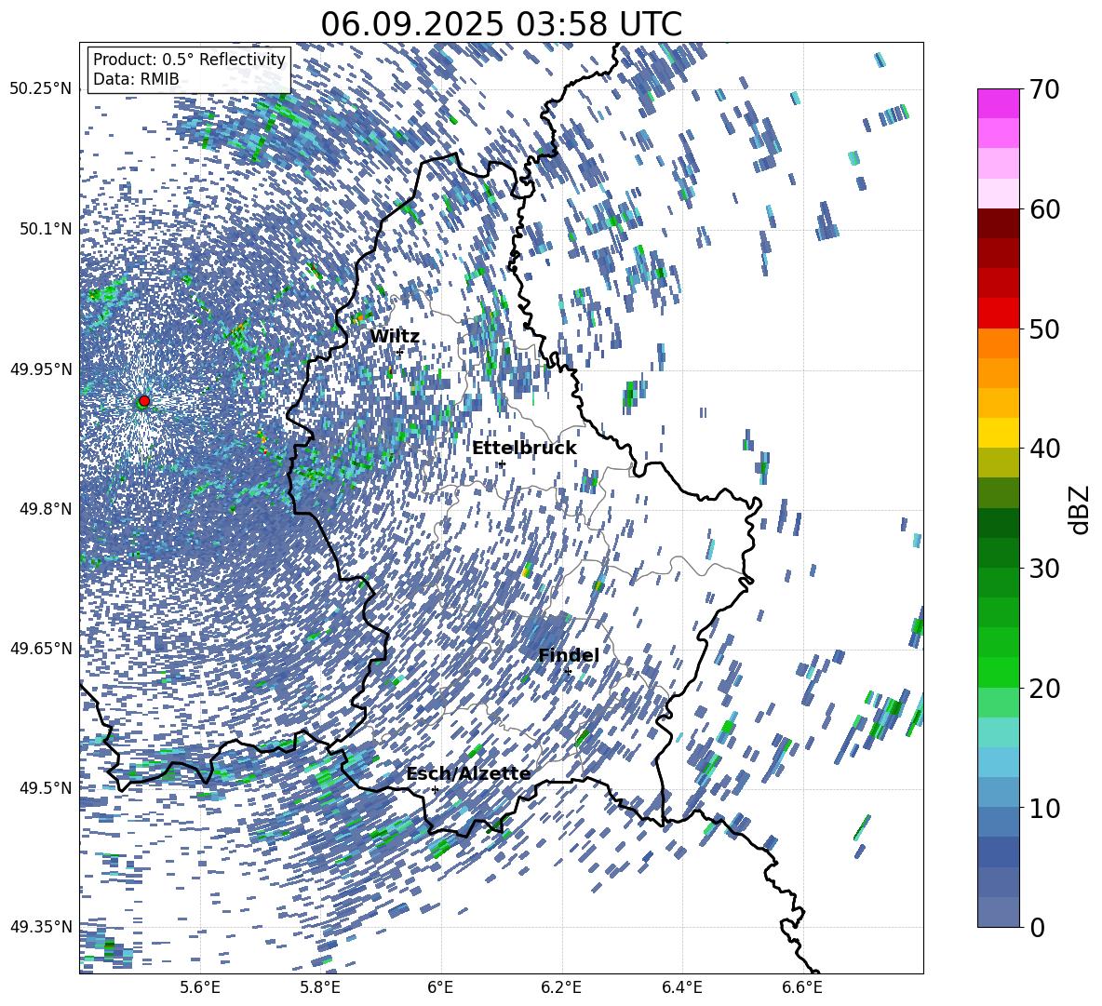Click the title 06.09.2025 03:58 UTC

point(501,24)
